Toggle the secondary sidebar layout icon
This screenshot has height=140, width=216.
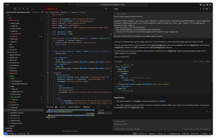[207, 5]
